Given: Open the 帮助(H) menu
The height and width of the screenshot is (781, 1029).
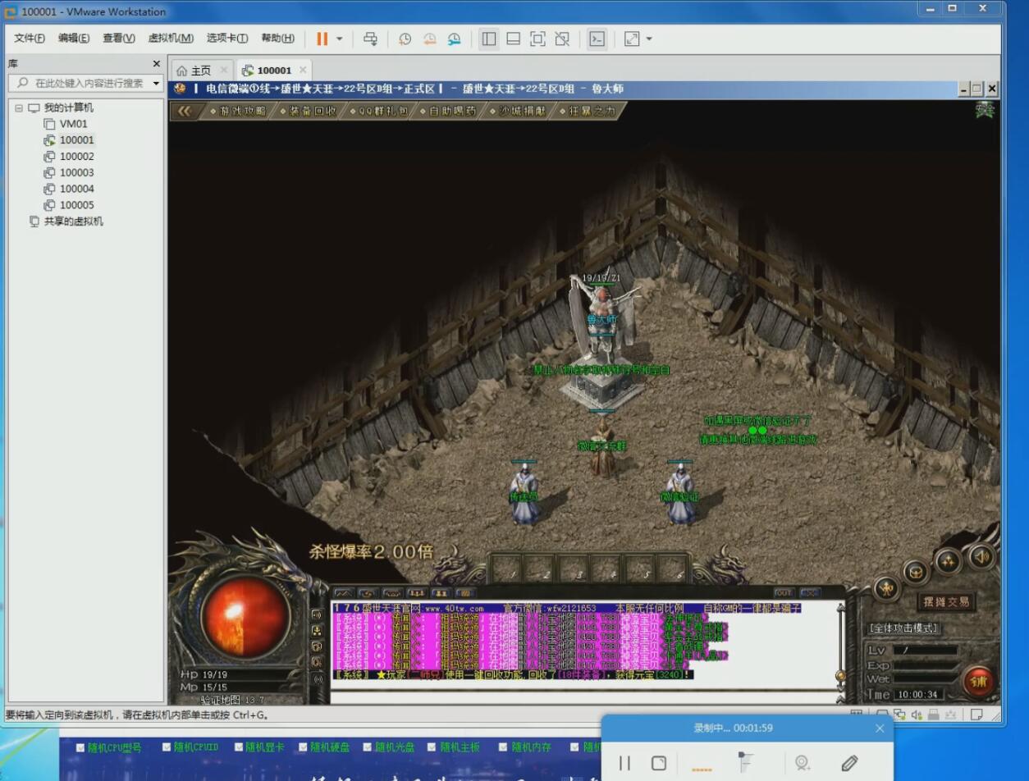Looking at the screenshot, I should click(278, 39).
